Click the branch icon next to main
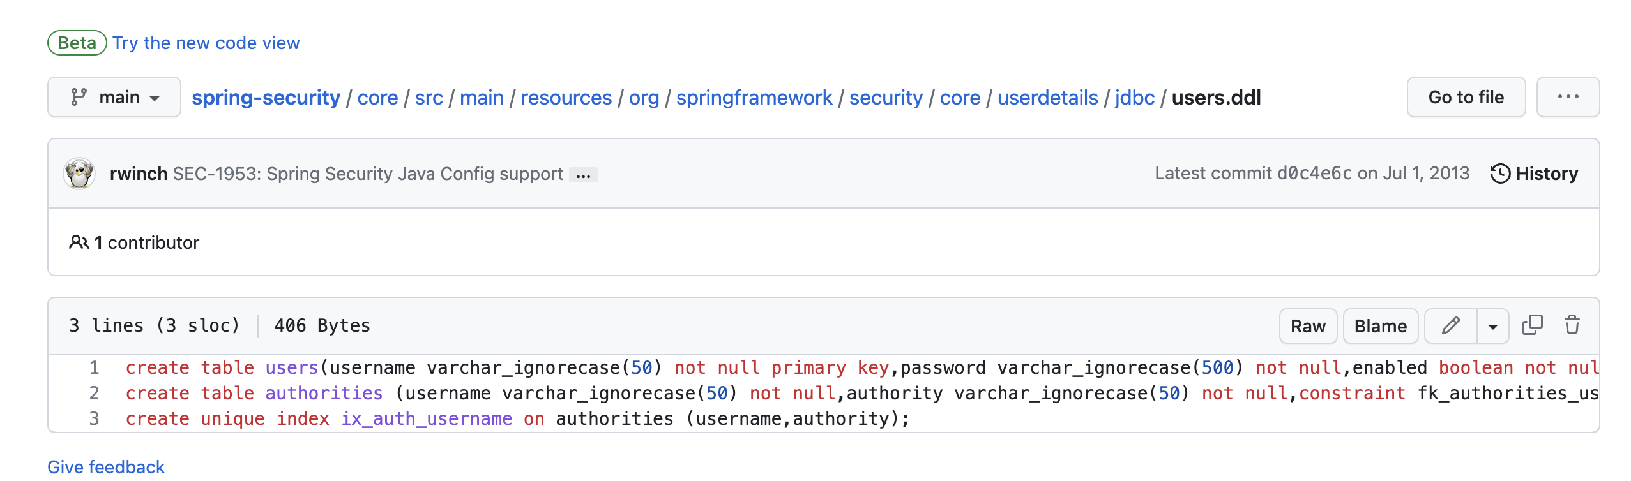The image size is (1631, 481). tap(78, 96)
